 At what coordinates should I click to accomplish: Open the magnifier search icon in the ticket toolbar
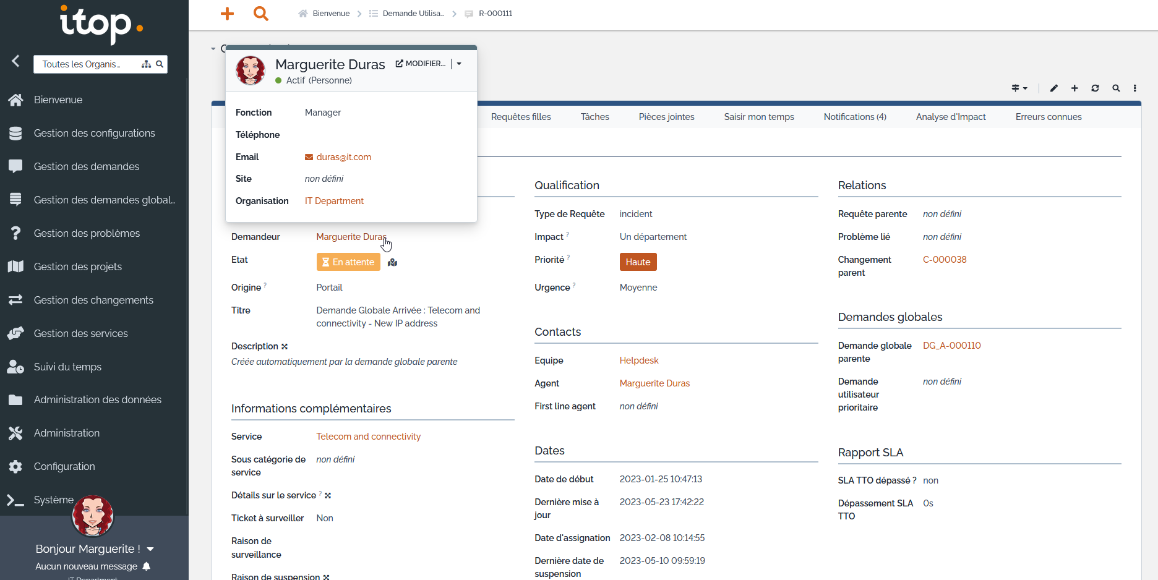click(1116, 88)
